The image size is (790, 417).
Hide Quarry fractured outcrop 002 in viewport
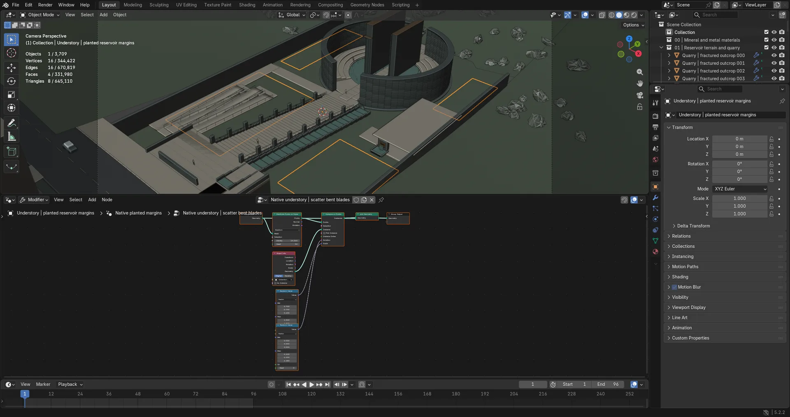(774, 71)
